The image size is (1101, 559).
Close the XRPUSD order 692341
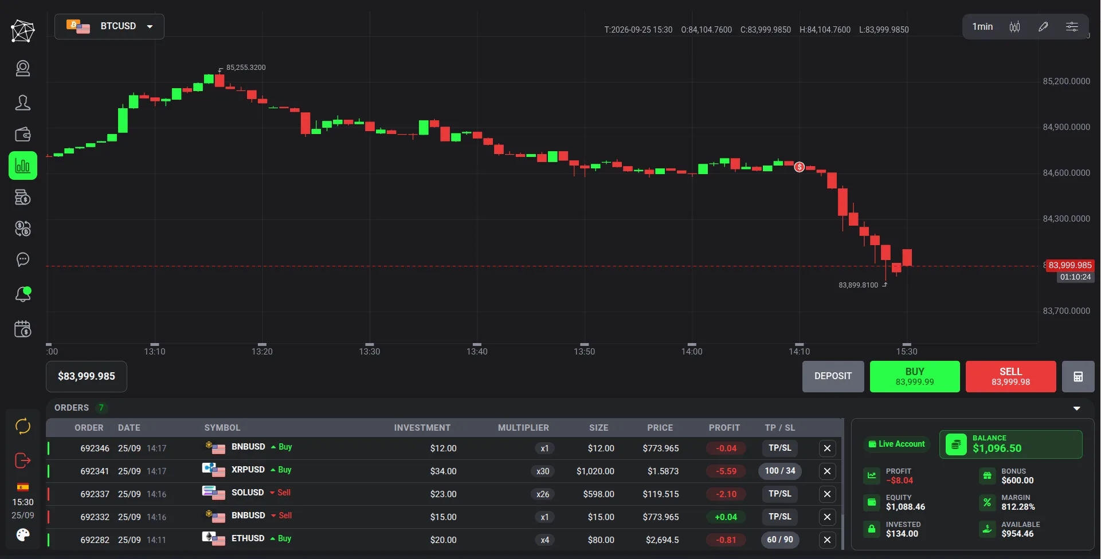pos(827,471)
